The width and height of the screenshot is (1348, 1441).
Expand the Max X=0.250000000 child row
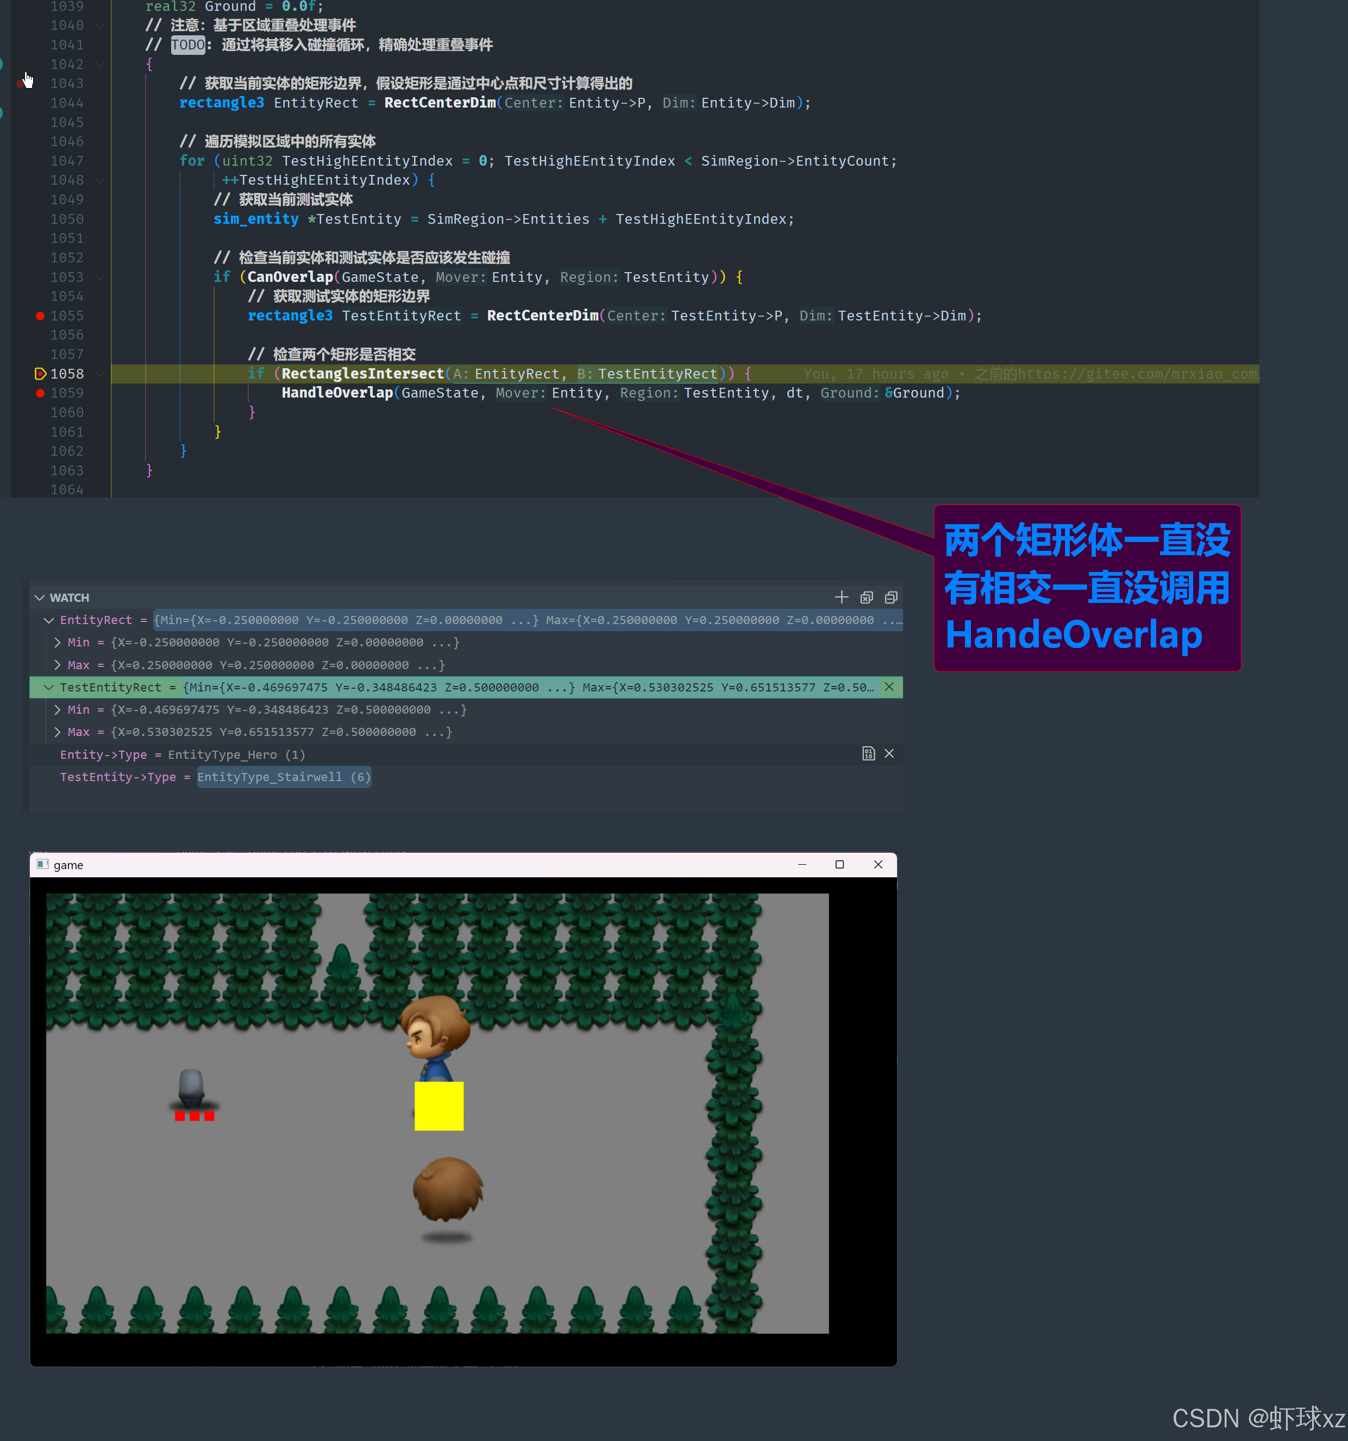point(57,665)
